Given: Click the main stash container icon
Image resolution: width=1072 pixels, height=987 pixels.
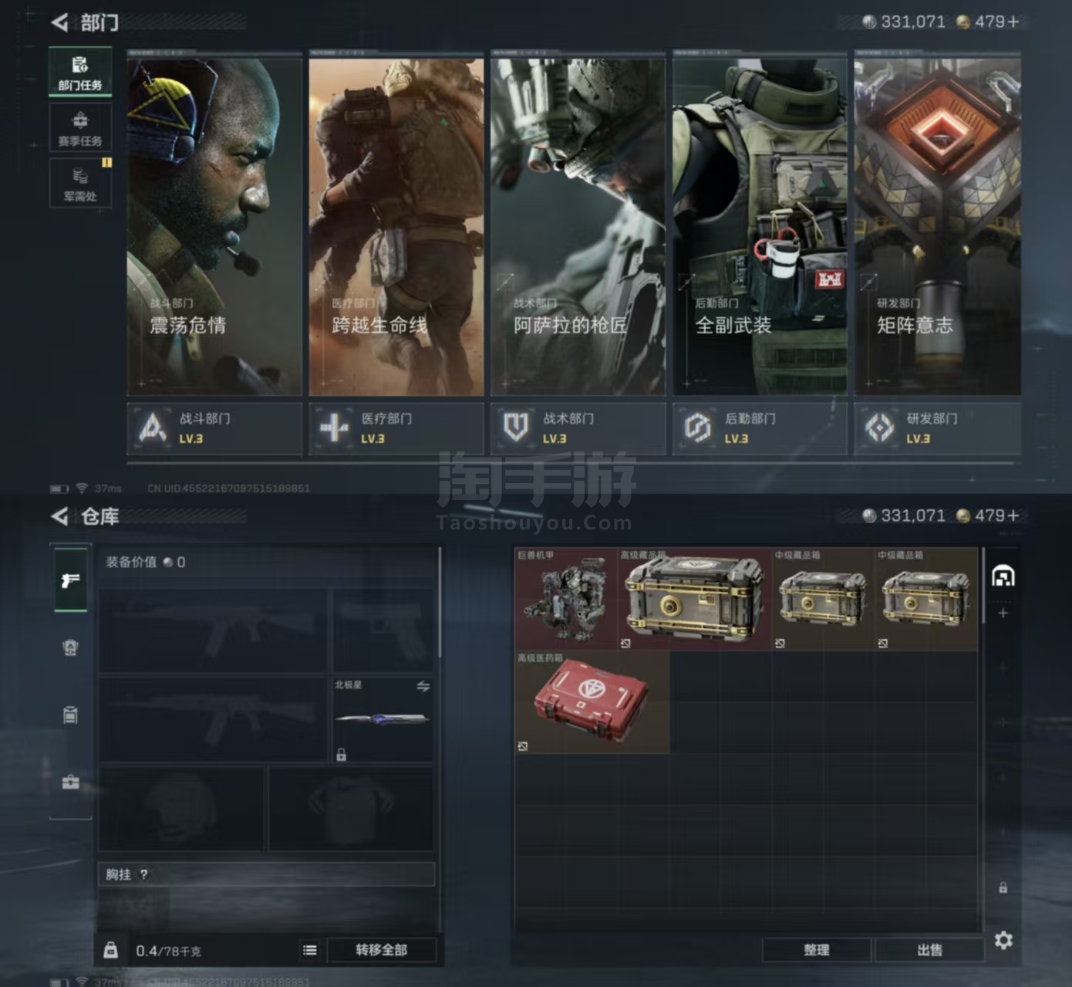Looking at the screenshot, I should tap(1003, 576).
